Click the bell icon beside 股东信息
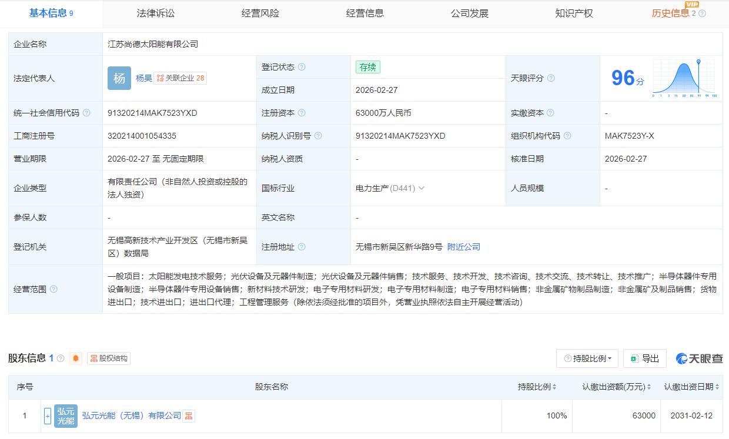The image size is (729, 439). coord(75,358)
